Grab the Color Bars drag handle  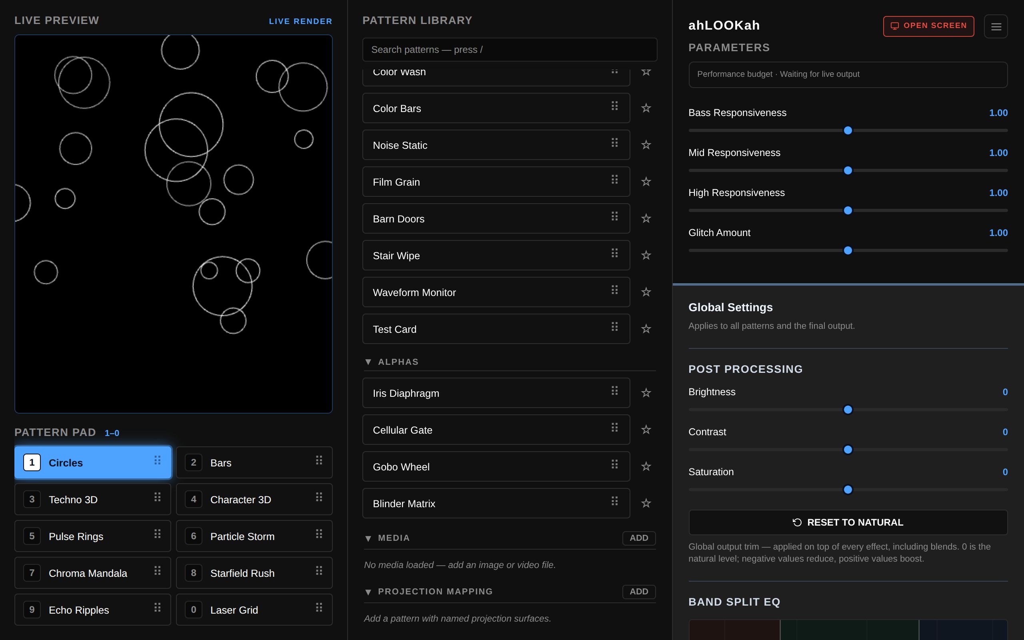point(614,106)
